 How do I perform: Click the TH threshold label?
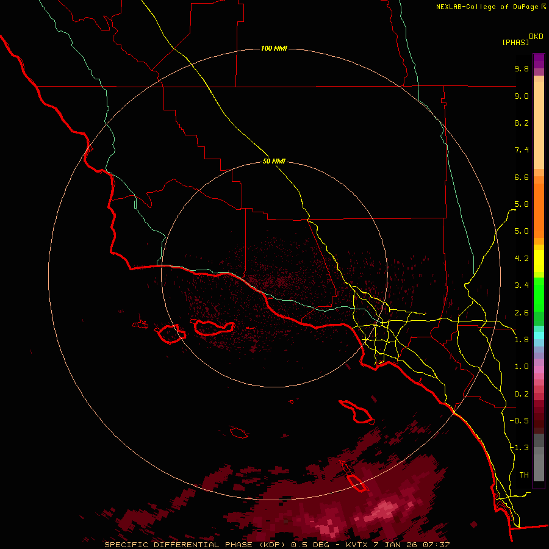click(x=524, y=475)
